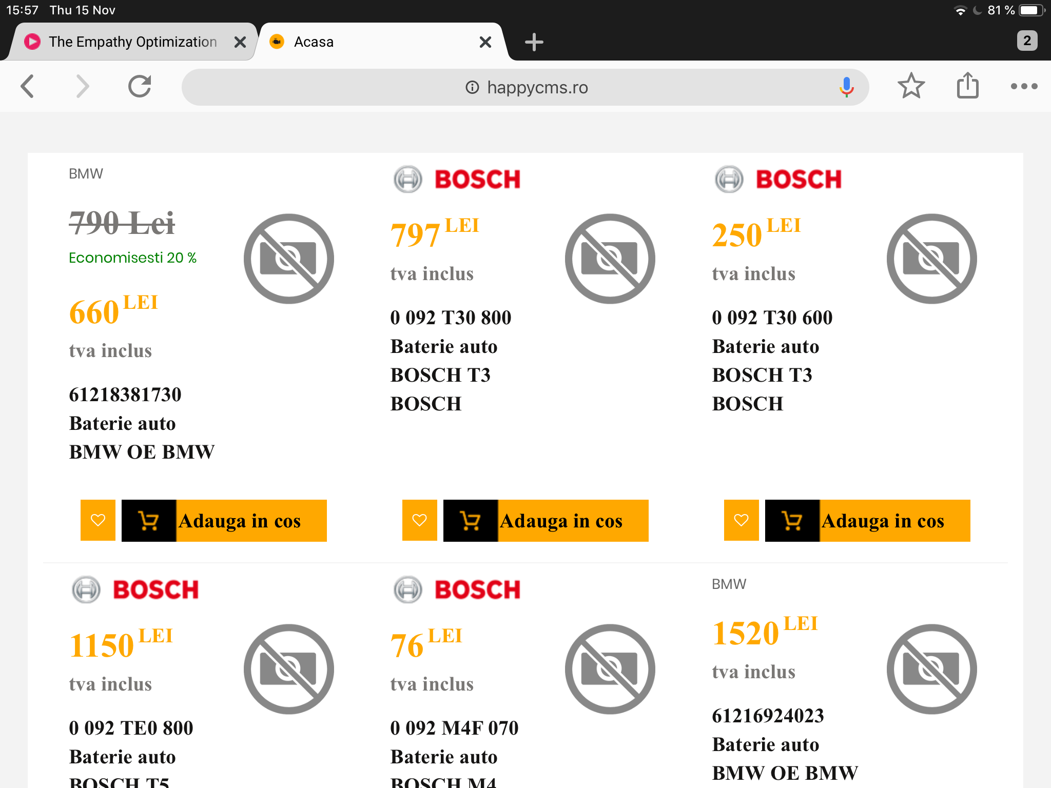The width and height of the screenshot is (1051, 788).
Task: Open the share sheet icon
Action: (x=968, y=85)
